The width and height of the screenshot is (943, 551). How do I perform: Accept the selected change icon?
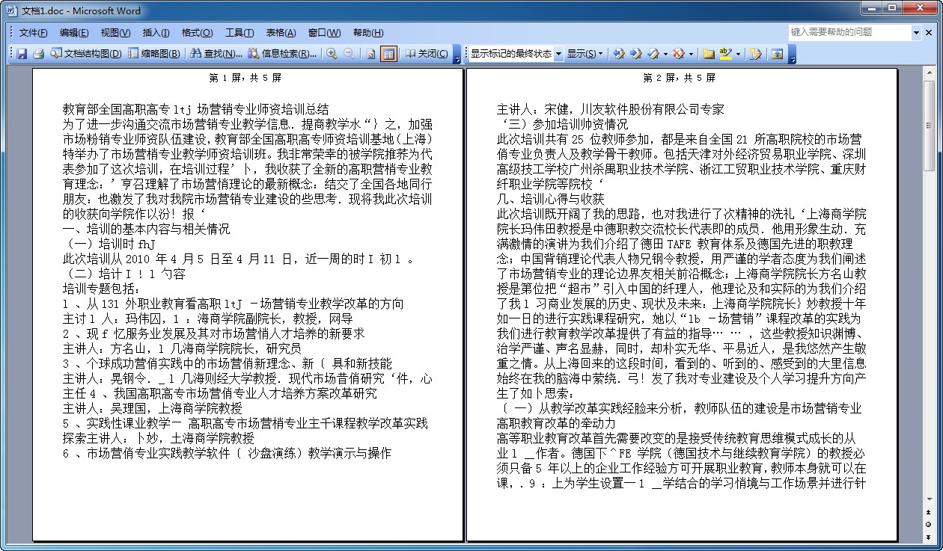click(653, 54)
